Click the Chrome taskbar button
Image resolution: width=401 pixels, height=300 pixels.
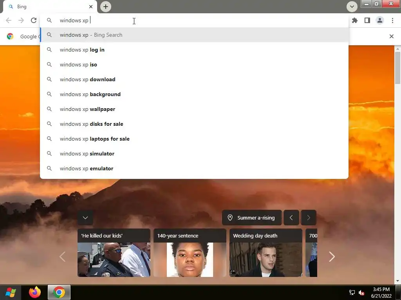click(x=59, y=292)
